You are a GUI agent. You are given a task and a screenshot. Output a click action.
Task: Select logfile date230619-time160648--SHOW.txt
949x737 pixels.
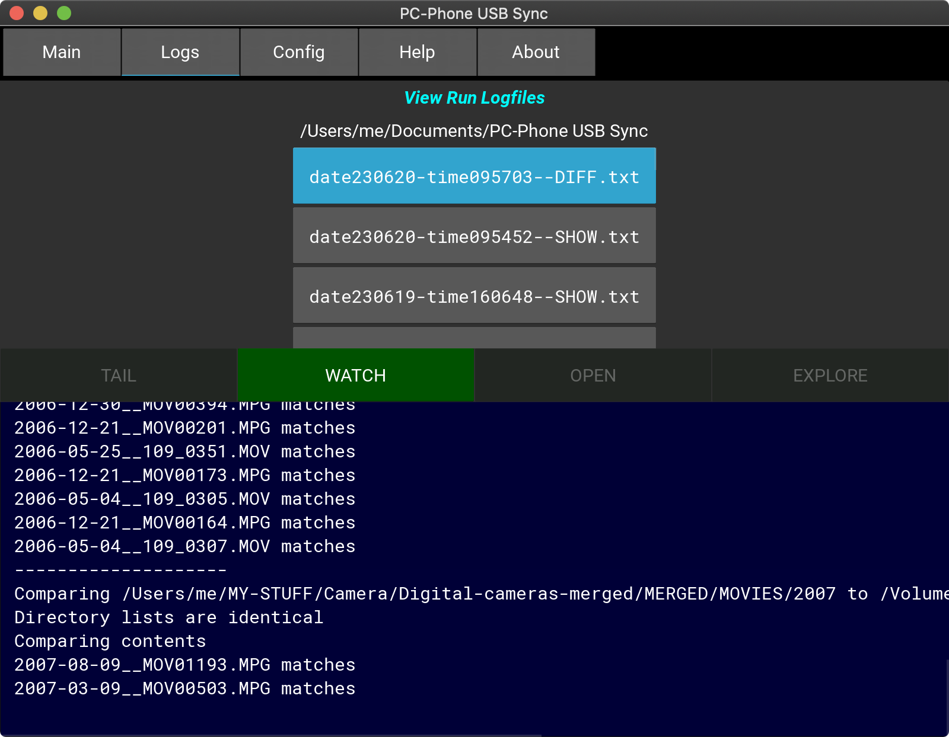click(474, 296)
